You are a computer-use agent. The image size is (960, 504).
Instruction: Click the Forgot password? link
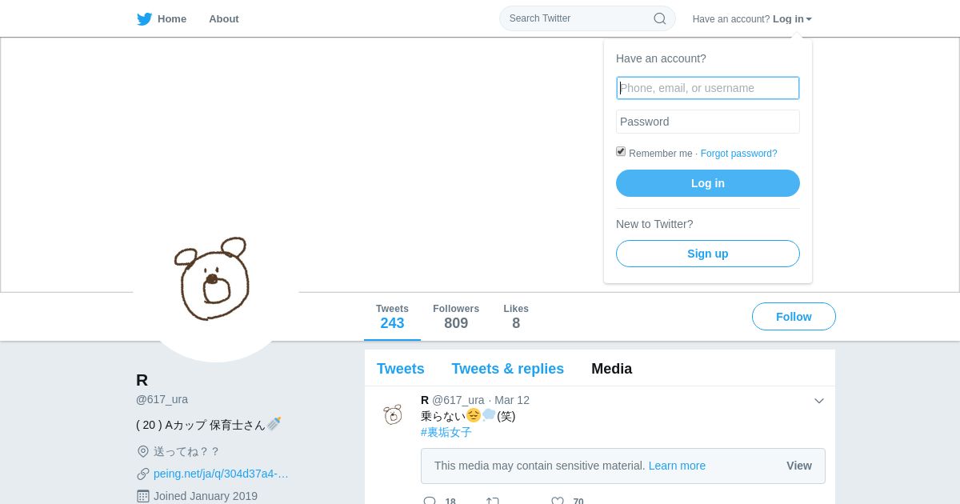(x=739, y=154)
